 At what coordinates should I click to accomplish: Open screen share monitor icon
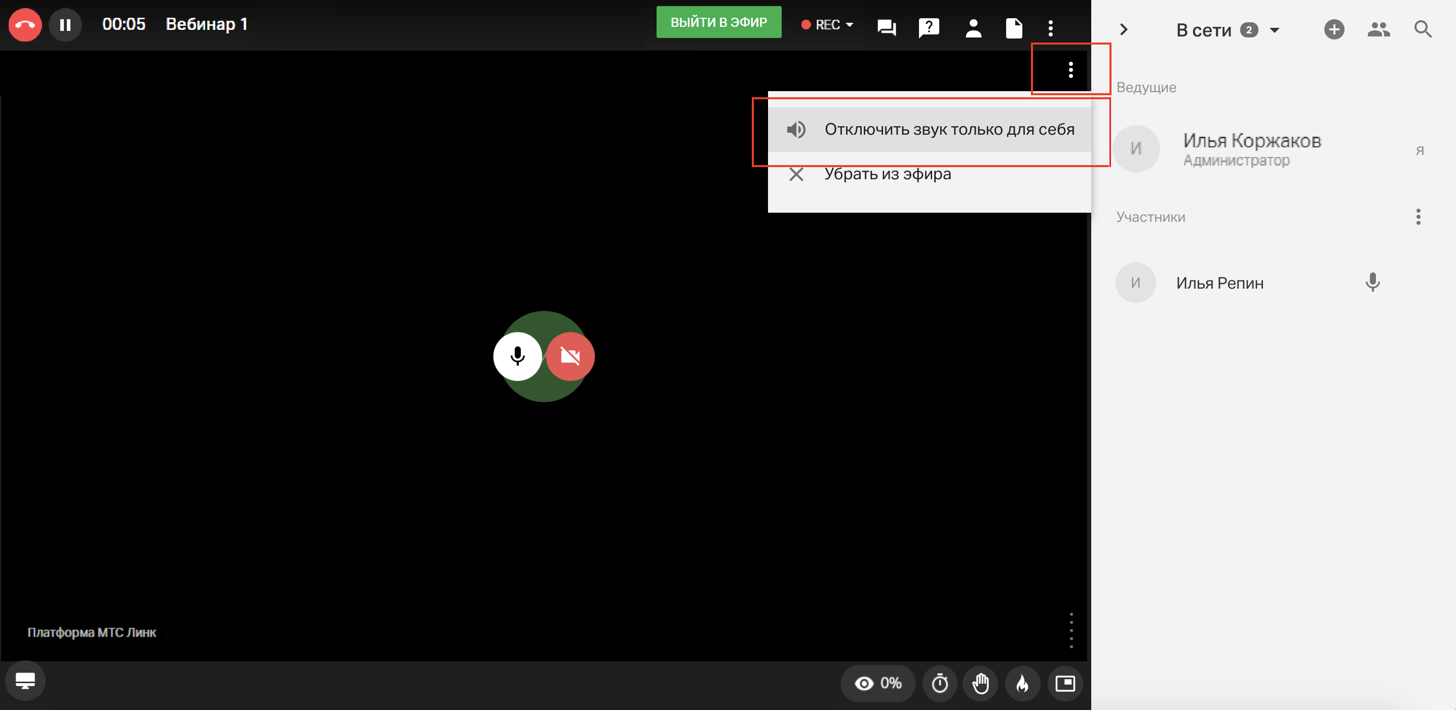click(x=25, y=681)
